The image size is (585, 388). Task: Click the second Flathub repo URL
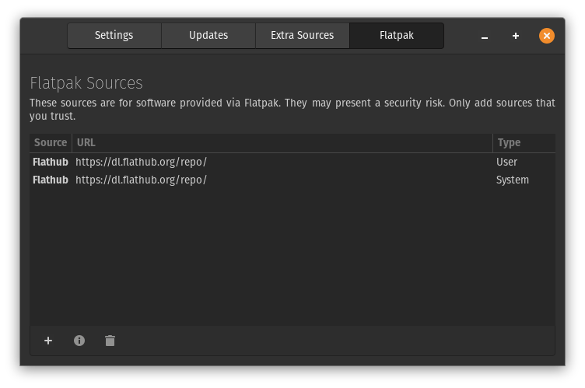point(141,180)
